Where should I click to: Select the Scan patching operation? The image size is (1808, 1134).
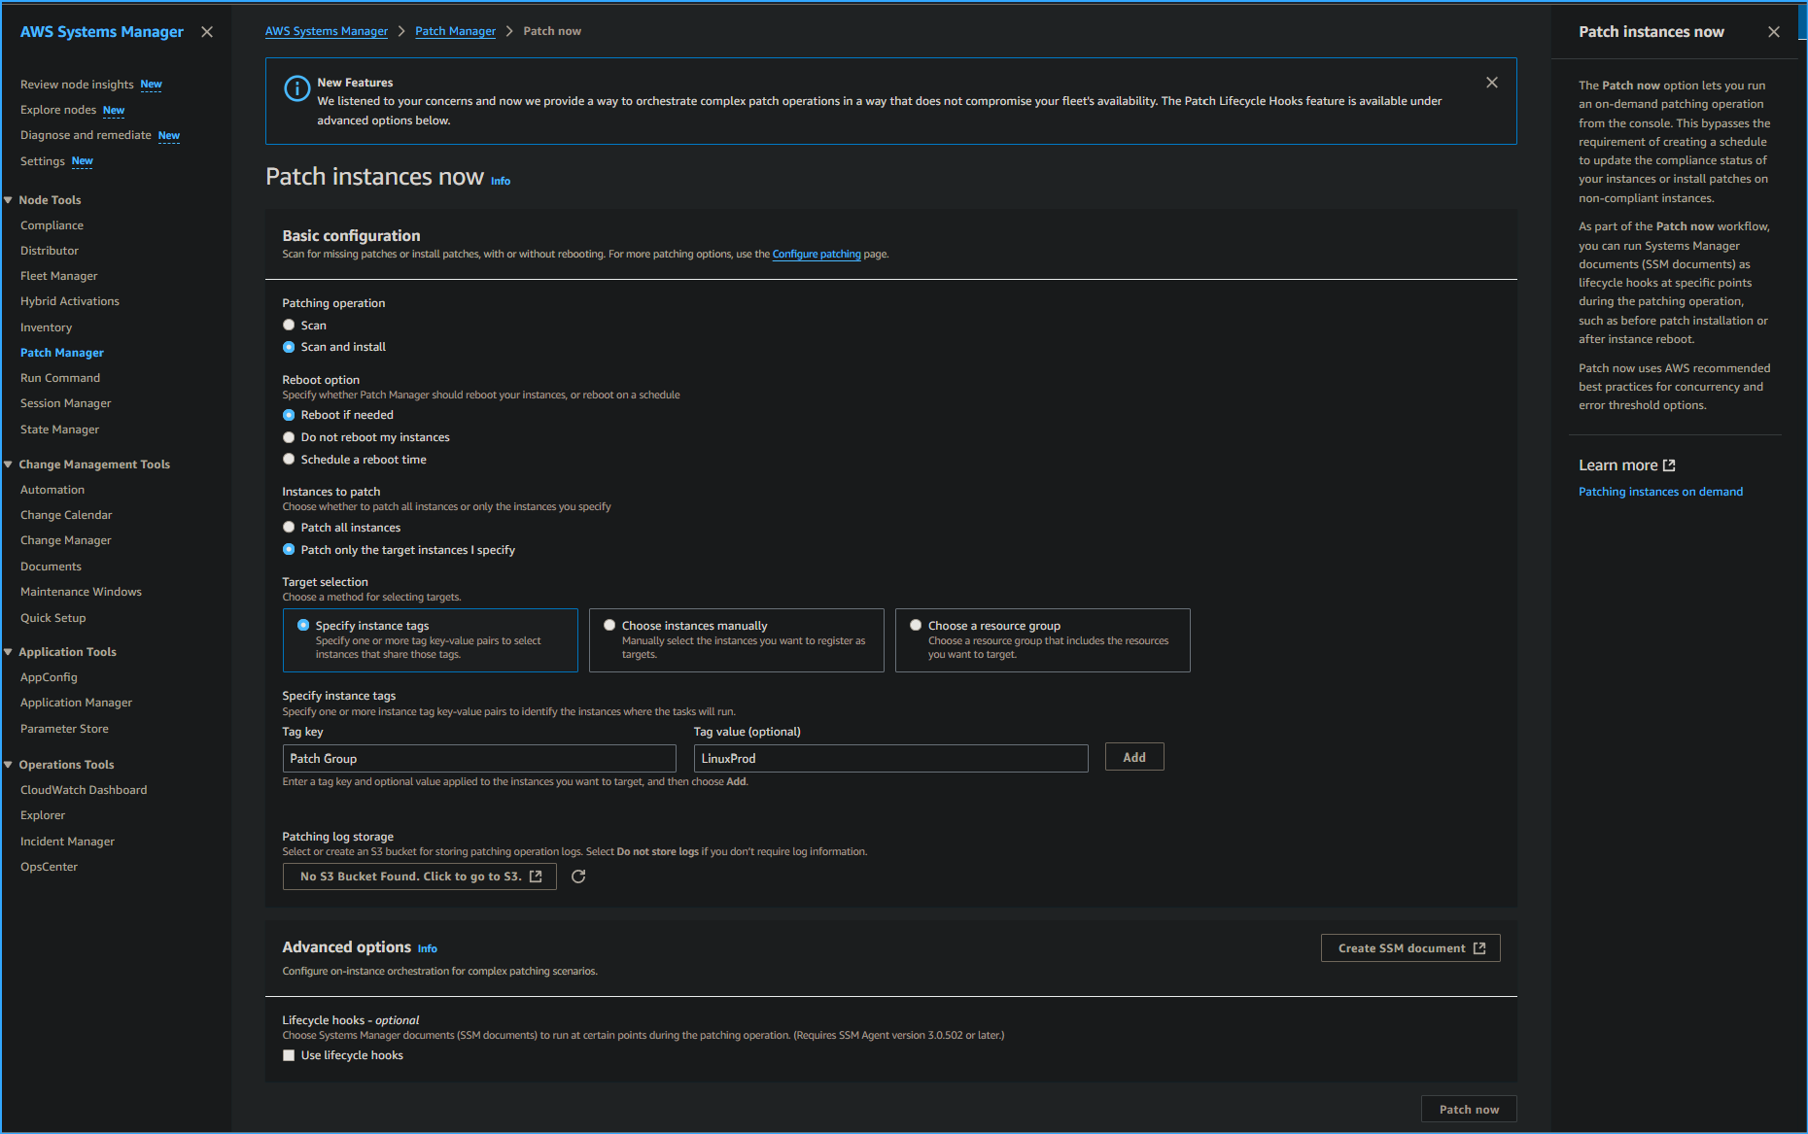289,325
